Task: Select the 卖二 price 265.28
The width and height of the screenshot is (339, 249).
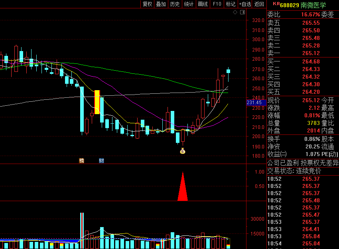Action: [x=311, y=45]
